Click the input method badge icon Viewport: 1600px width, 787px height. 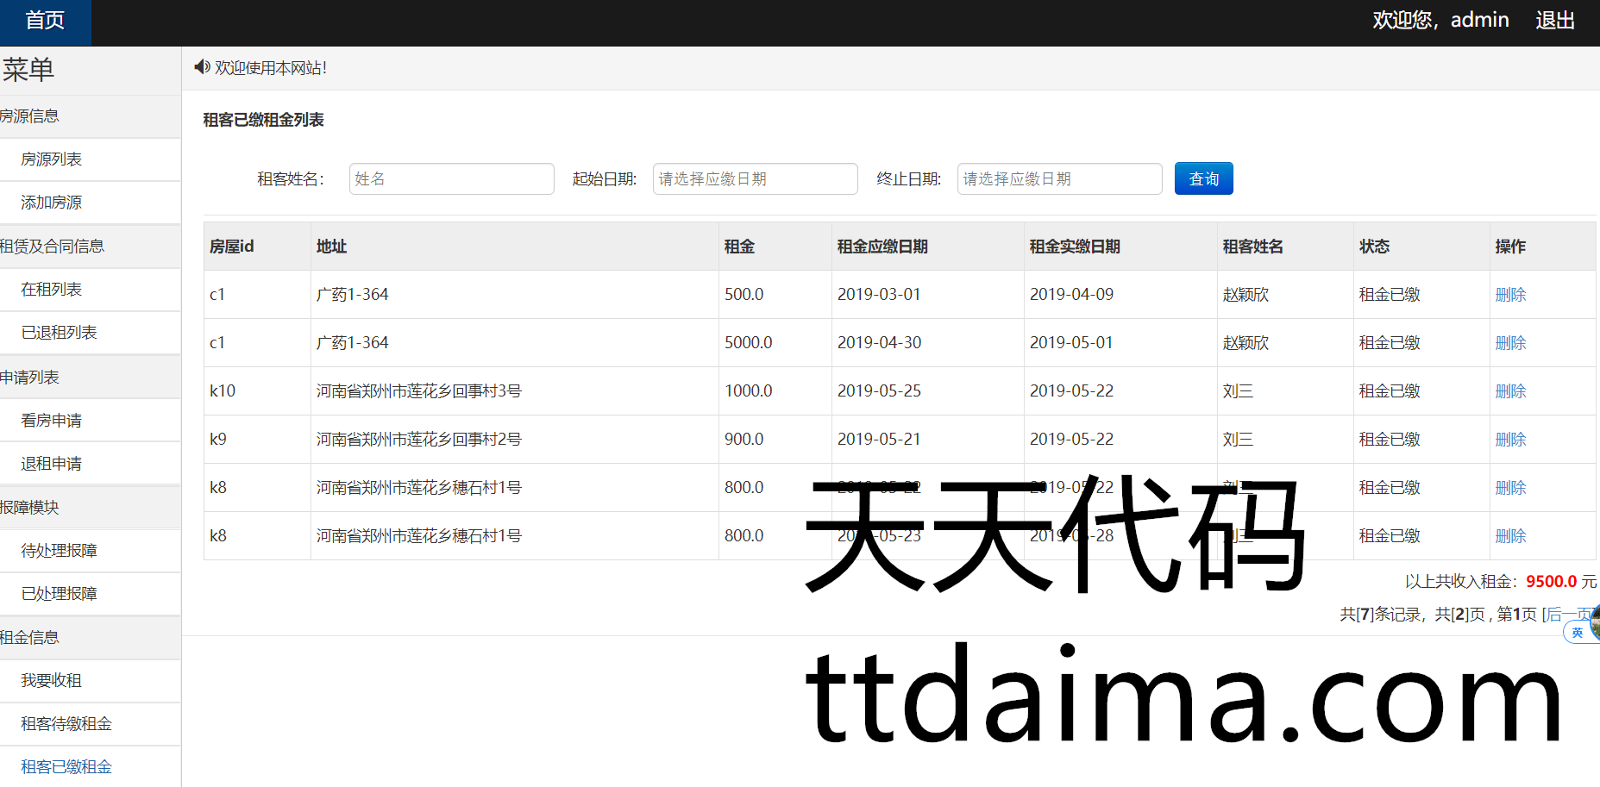1577,633
